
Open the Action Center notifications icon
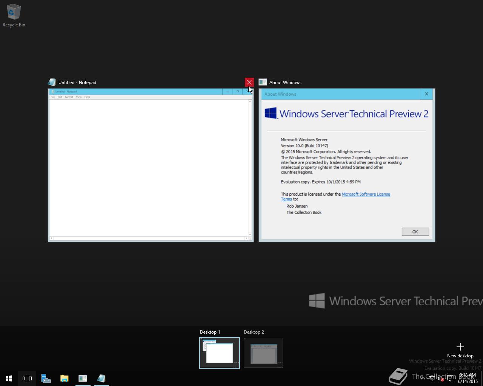click(x=450, y=378)
